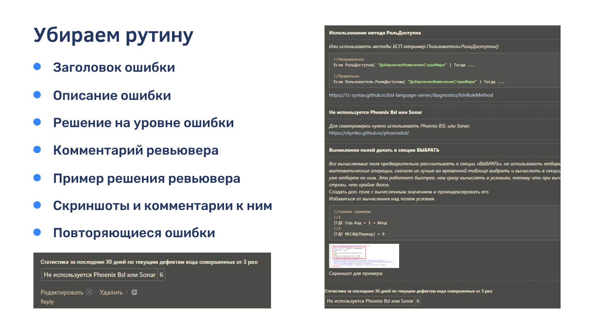
Task: Click the Редактировать link
Action: (62, 293)
